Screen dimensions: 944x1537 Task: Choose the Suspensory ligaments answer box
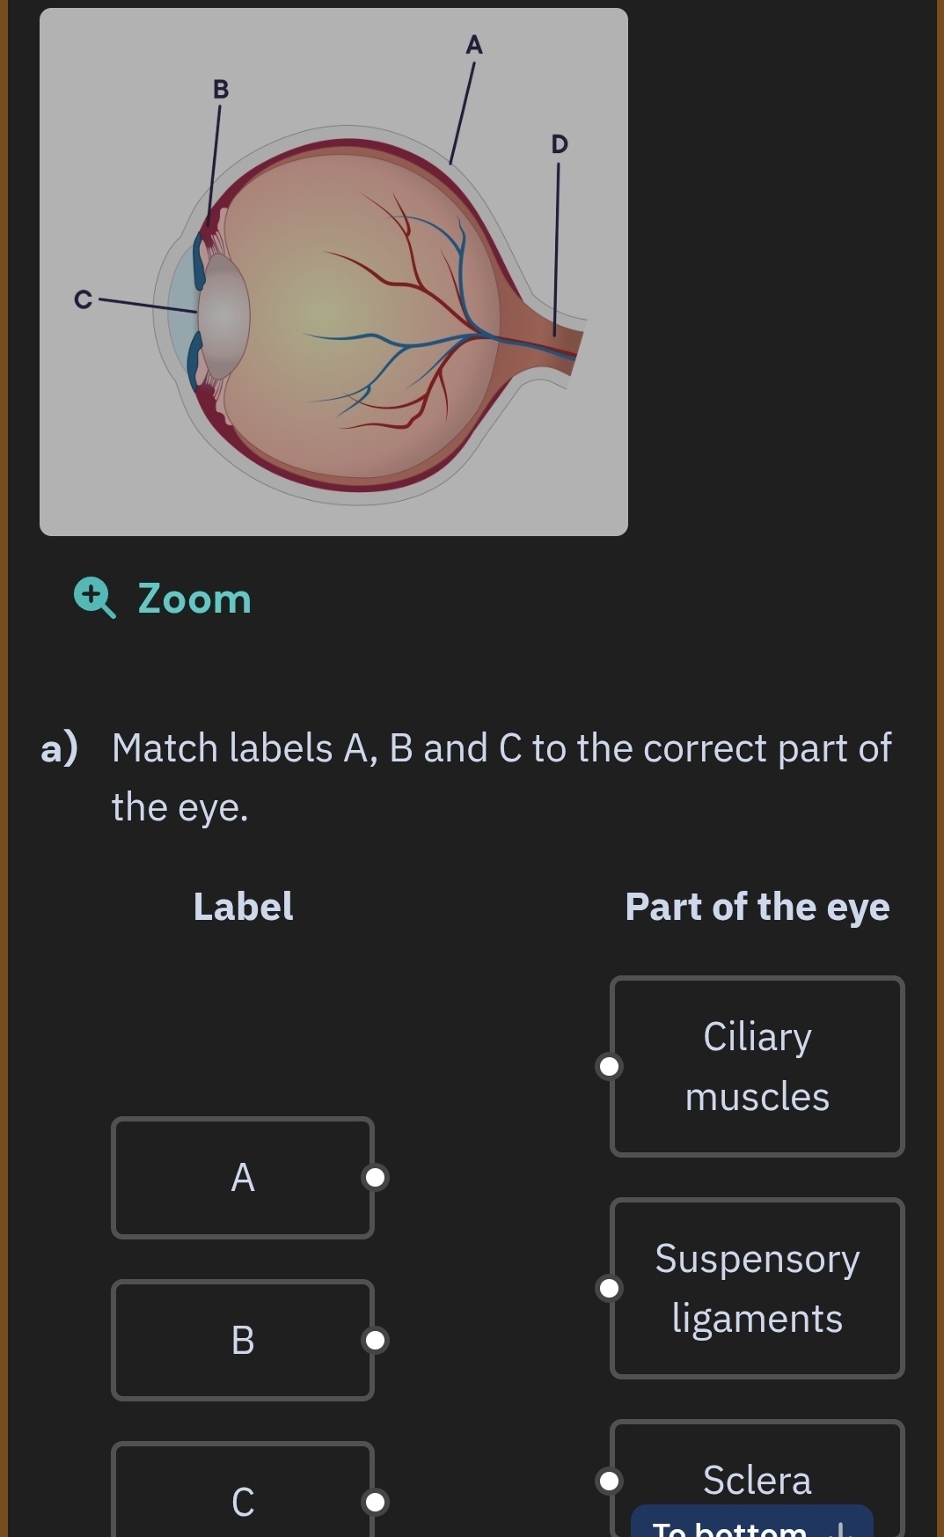coord(757,1288)
